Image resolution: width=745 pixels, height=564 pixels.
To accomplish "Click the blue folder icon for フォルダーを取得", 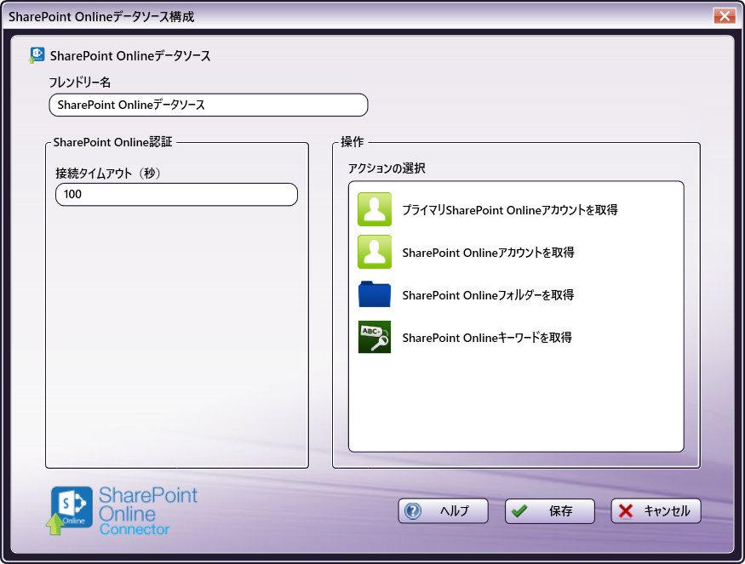I will [x=375, y=294].
